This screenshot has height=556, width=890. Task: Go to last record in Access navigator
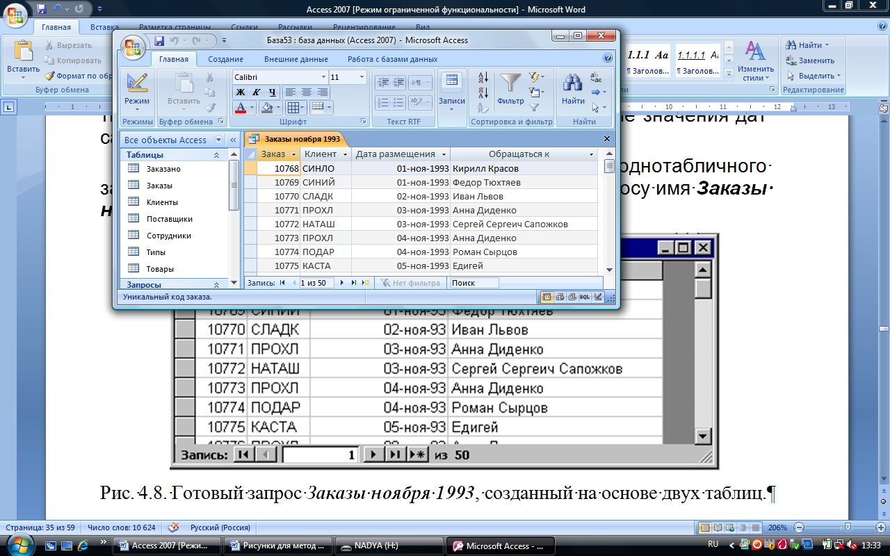click(x=354, y=283)
